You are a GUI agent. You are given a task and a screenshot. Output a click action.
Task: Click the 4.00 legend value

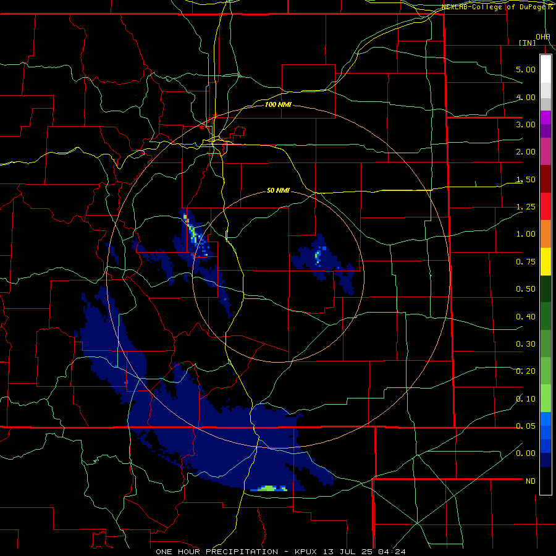pos(526,97)
